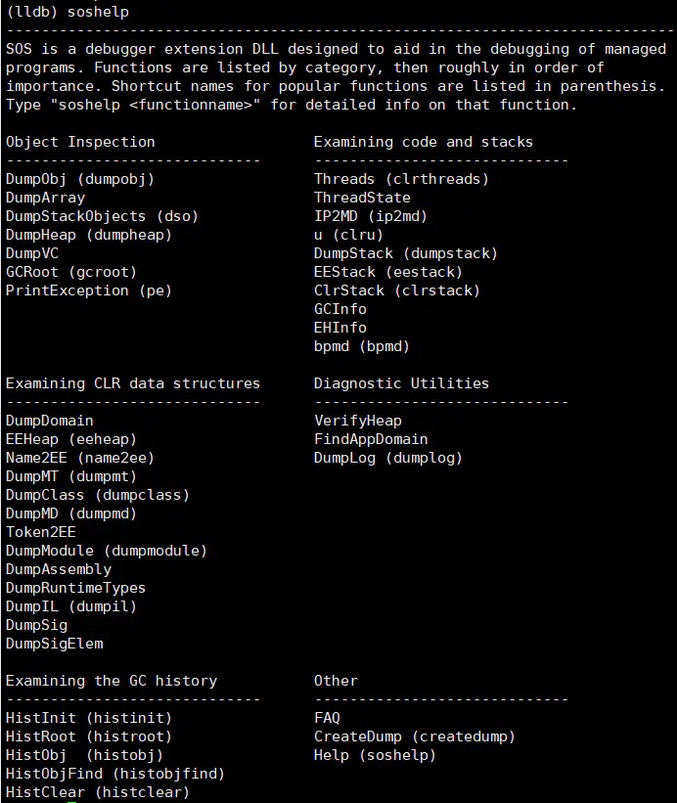Click the Object Inspection heading
677x803 pixels.
pyautogui.click(x=80, y=142)
